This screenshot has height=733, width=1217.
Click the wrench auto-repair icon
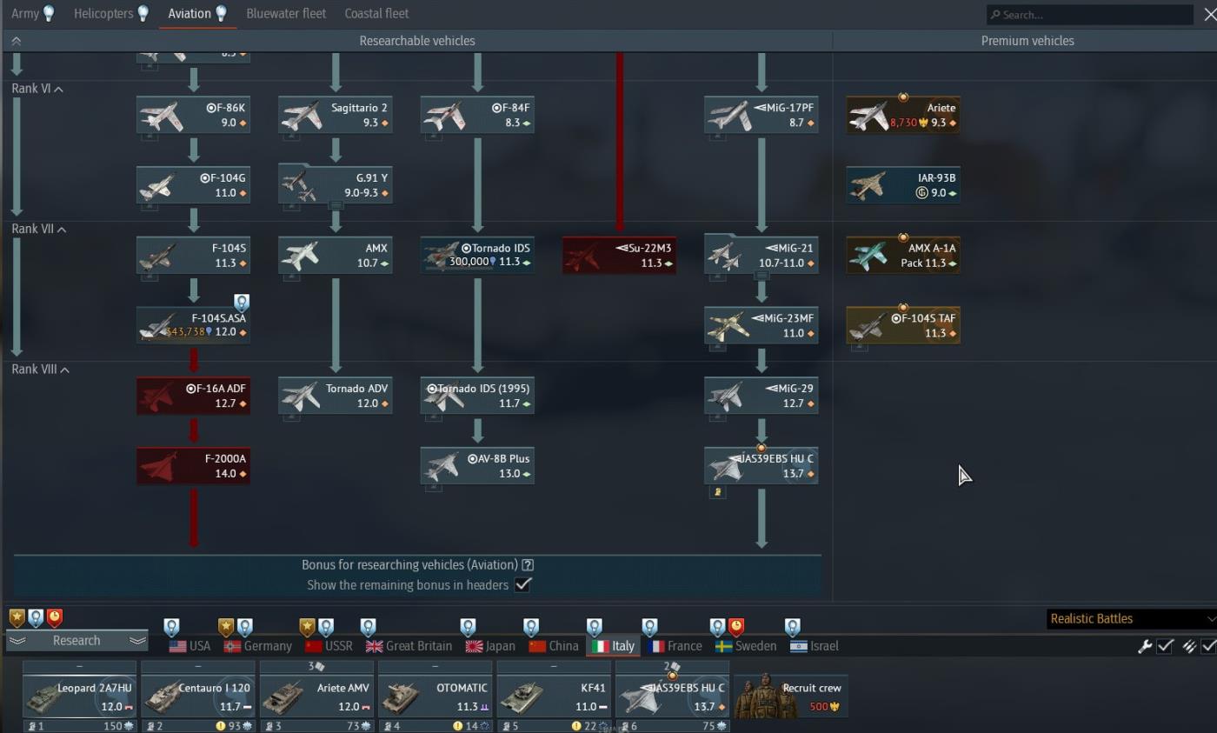coord(1145,646)
